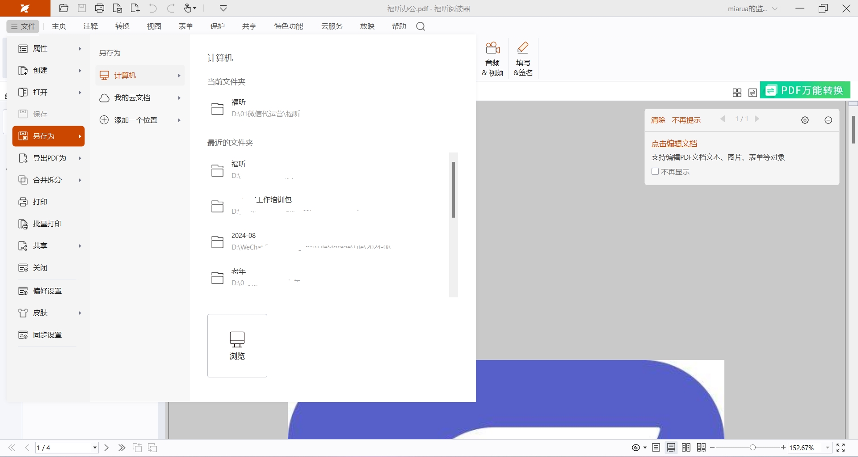Click the zoom in plus button
Screen dimensions: 858x457
783,447
